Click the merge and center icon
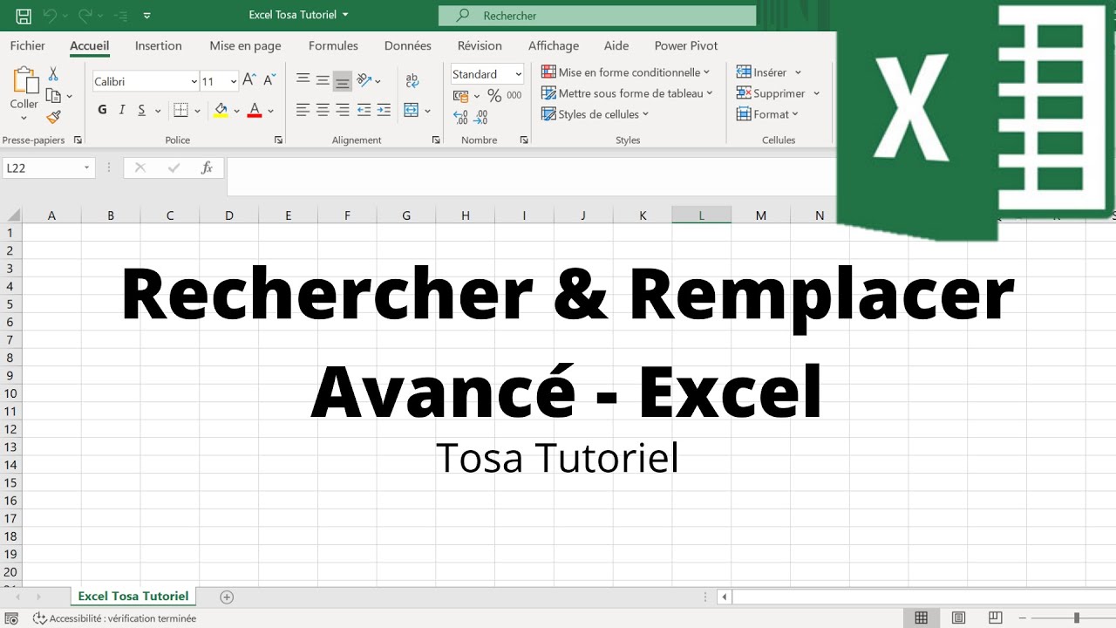This screenshot has width=1116, height=628. click(412, 110)
